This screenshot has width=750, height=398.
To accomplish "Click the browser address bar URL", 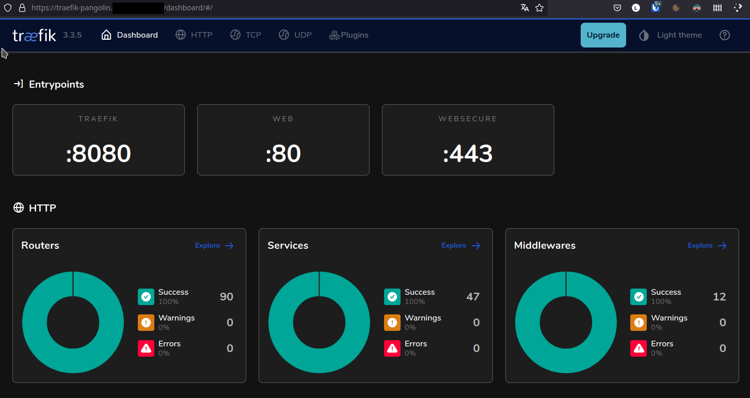I will pos(122,8).
